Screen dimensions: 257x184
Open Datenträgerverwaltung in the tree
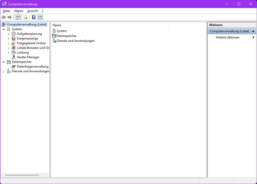click(33, 67)
